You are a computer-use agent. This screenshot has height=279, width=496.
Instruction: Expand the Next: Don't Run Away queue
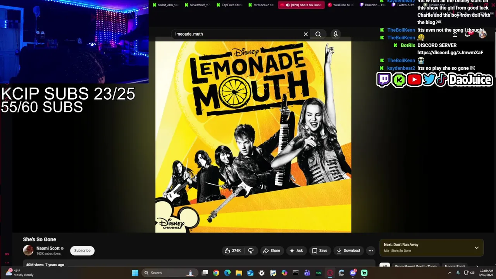click(x=477, y=248)
